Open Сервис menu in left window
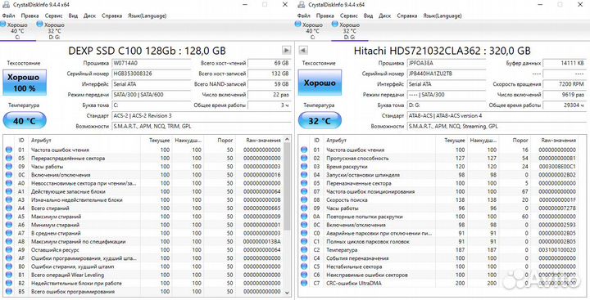 53,16
